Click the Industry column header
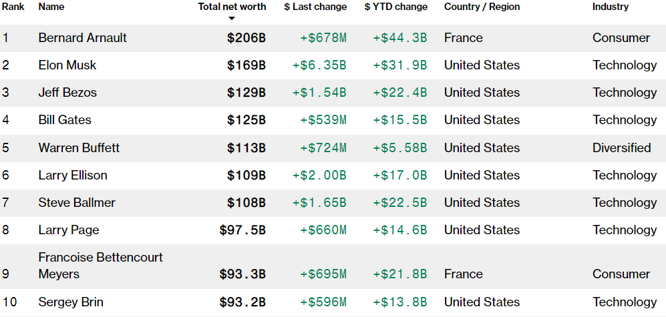 611,7
